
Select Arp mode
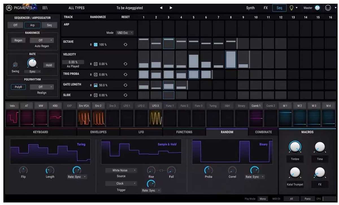coord(32,25)
